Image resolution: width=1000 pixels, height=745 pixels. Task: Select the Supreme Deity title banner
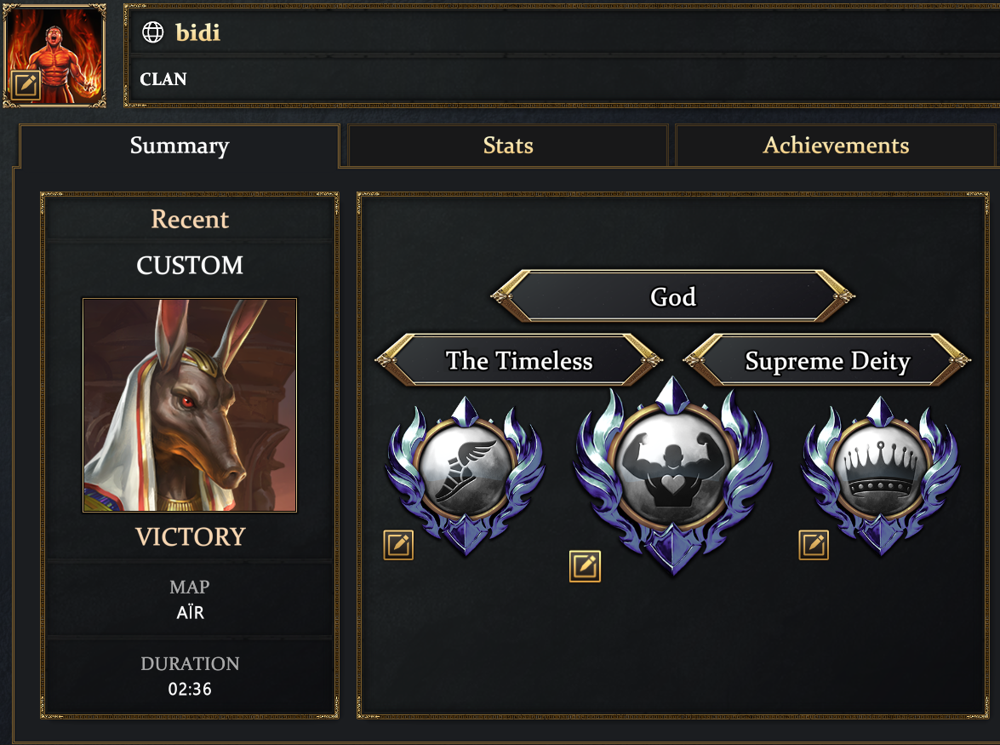(827, 361)
